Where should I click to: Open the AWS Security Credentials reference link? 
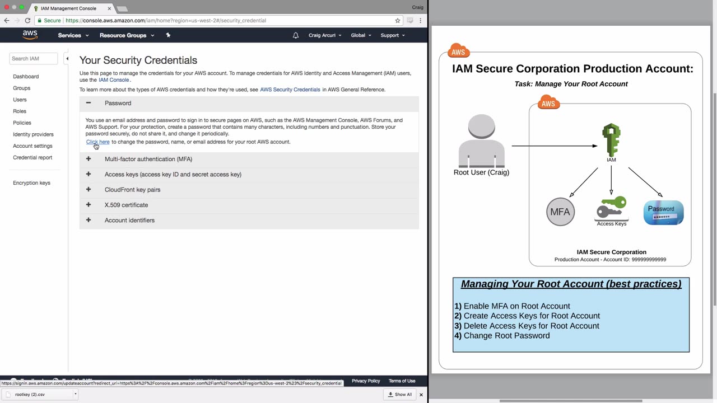tap(290, 90)
